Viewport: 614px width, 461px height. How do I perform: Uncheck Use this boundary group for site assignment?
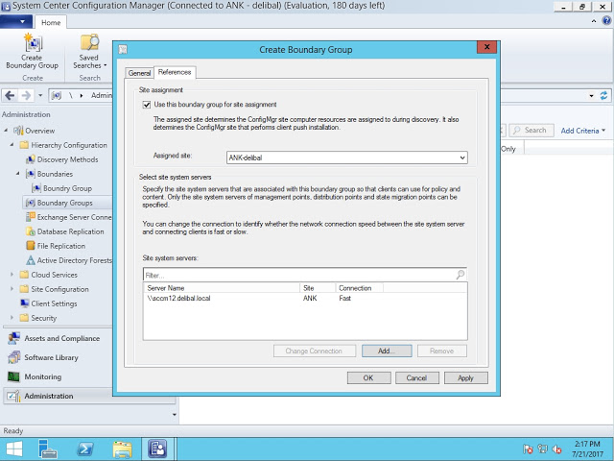tap(147, 104)
